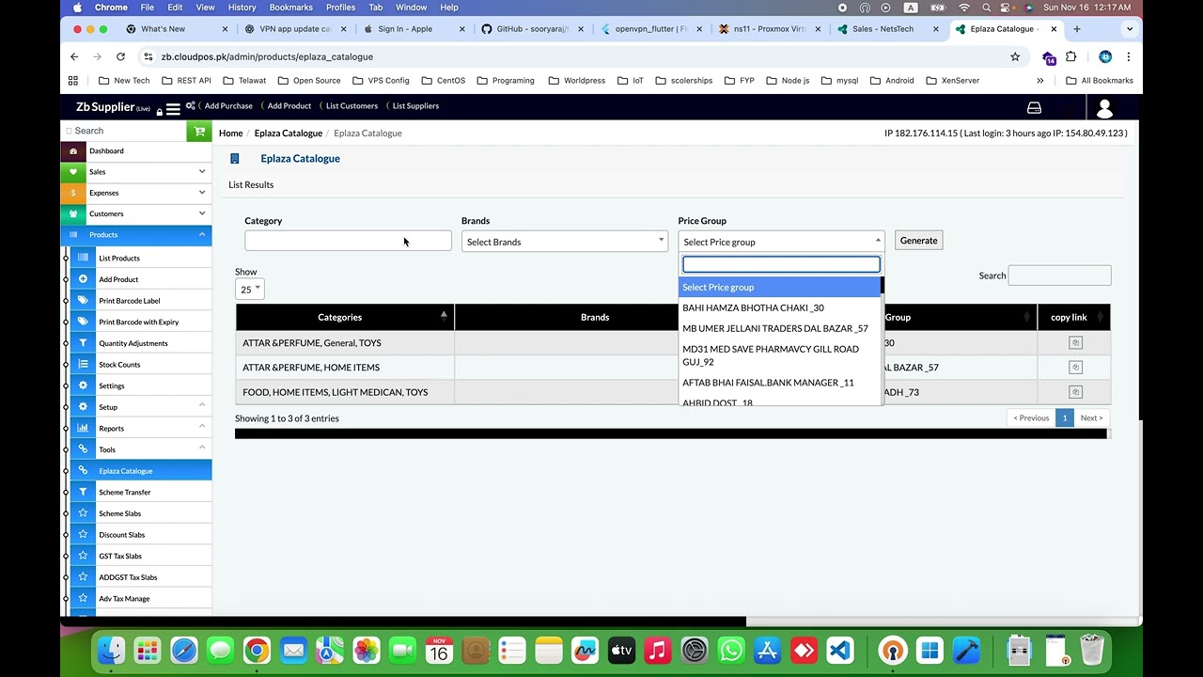Screen dimensions: 1203x677
Task: Open the Open Source bookmark folder
Action: (x=309, y=81)
